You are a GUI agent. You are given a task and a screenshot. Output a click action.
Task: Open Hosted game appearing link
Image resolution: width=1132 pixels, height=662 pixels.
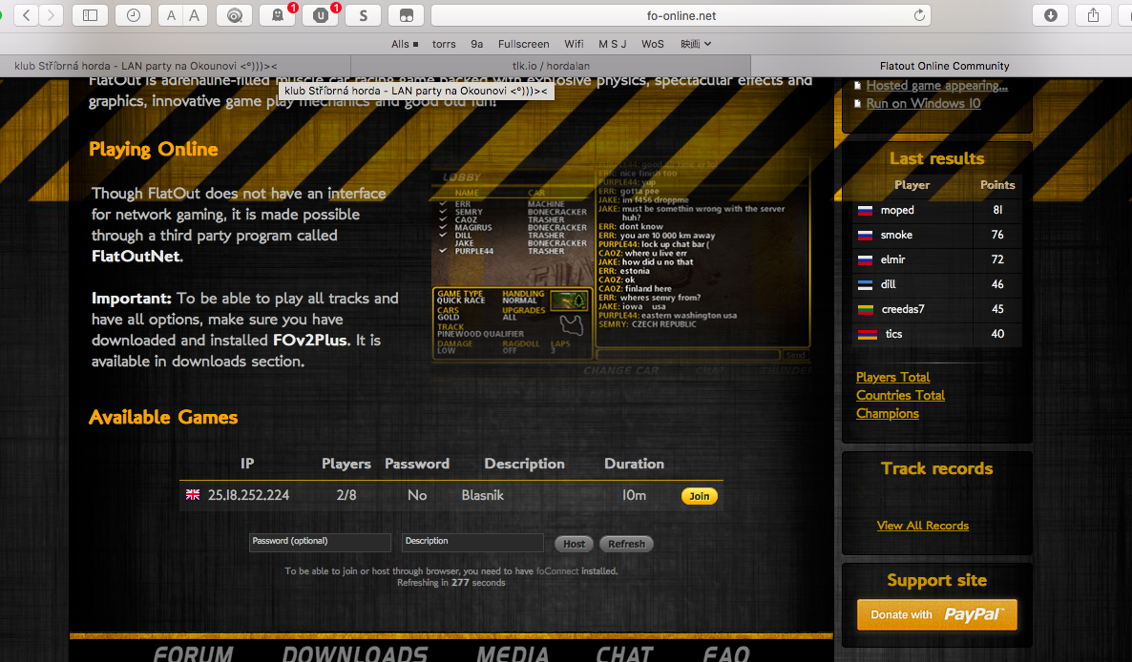[936, 85]
